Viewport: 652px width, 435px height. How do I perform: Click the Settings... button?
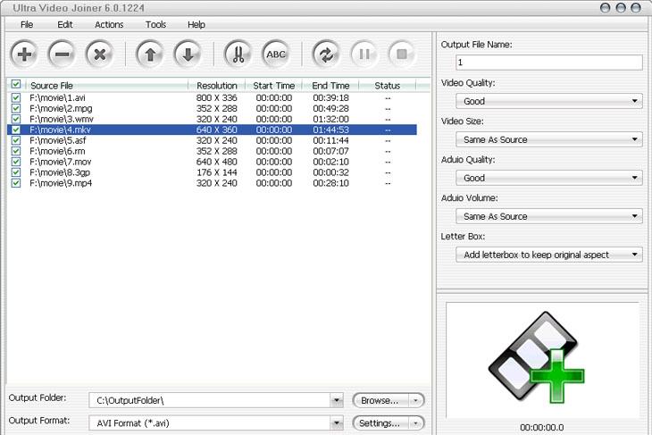point(380,423)
